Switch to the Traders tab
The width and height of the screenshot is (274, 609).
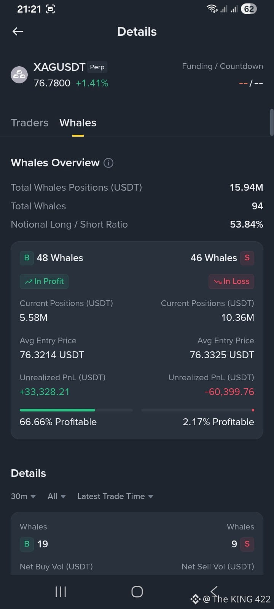pyautogui.click(x=30, y=123)
